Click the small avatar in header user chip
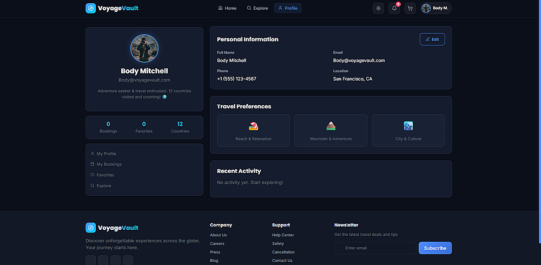 point(426,8)
